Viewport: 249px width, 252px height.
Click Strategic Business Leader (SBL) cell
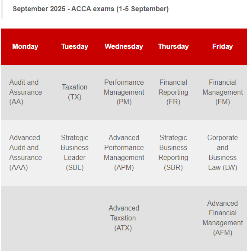click(x=75, y=153)
